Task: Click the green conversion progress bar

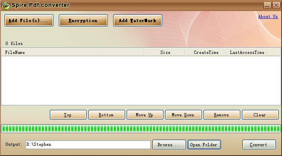Action: 141,129
